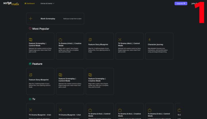
Task: Click the TV Drama Blueprint - 5 Act icon
Action: [x=60, y=110]
